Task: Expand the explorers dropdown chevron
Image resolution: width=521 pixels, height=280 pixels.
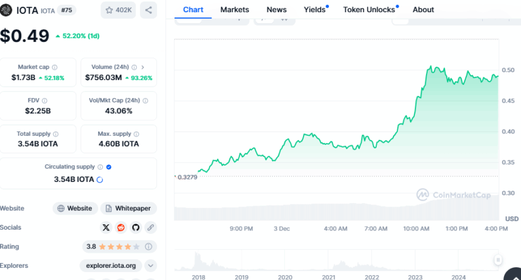Action: 150,265
